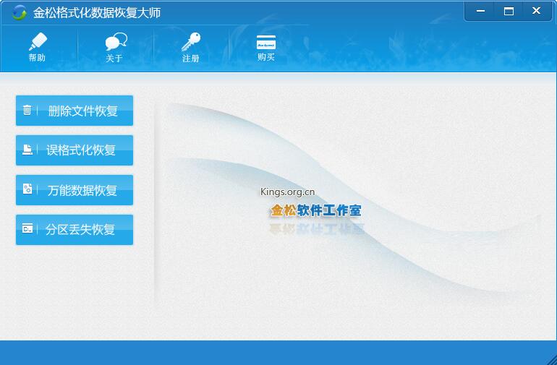Click the trash can icon beside 删除文件恢复
Screen dimensions: 557x365
coord(27,111)
